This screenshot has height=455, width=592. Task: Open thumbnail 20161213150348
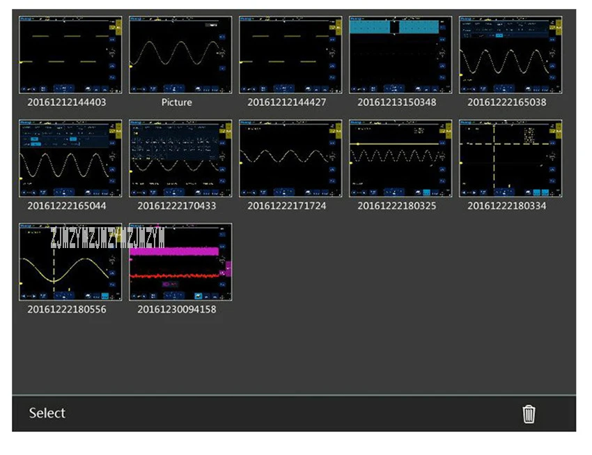[x=400, y=55]
